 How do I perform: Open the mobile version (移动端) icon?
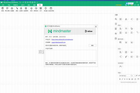click(x=46, y=9)
